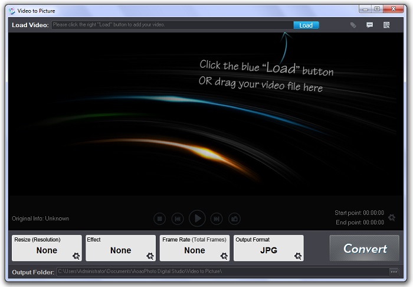
Task: Click the Output Folder path field
Action: click(x=223, y=272)
